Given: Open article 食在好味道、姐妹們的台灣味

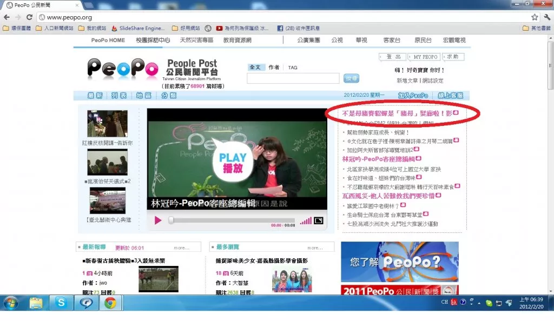Looking at the screenshot, I should pyautogui.click(x=381, y=178).
